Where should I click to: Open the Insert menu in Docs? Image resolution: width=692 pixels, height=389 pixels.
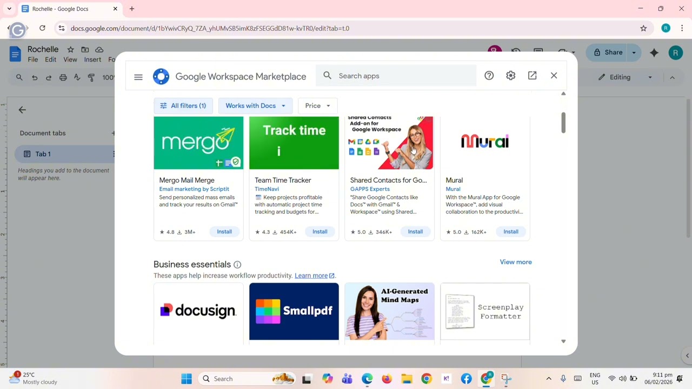[92, 59]
